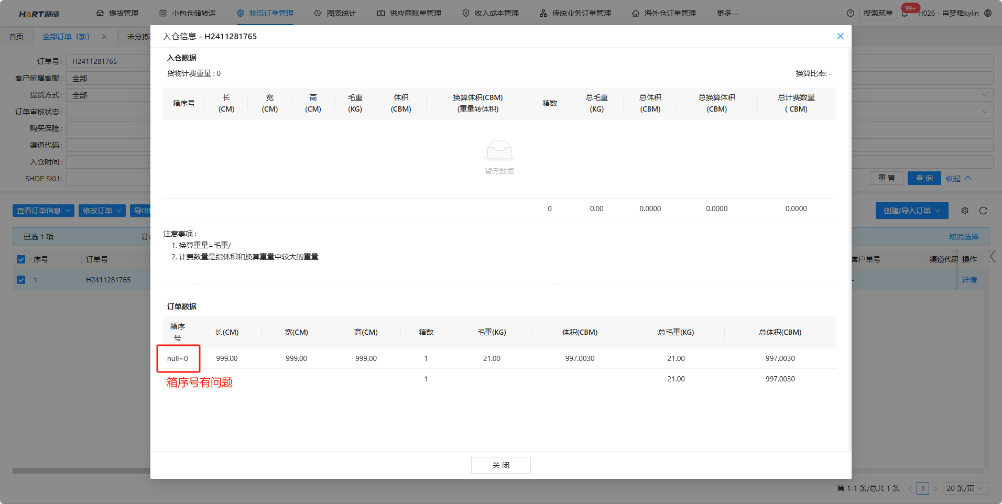Click the globe language icon
The height and width of the screenshot is (504, 1002).
[988, 13]
